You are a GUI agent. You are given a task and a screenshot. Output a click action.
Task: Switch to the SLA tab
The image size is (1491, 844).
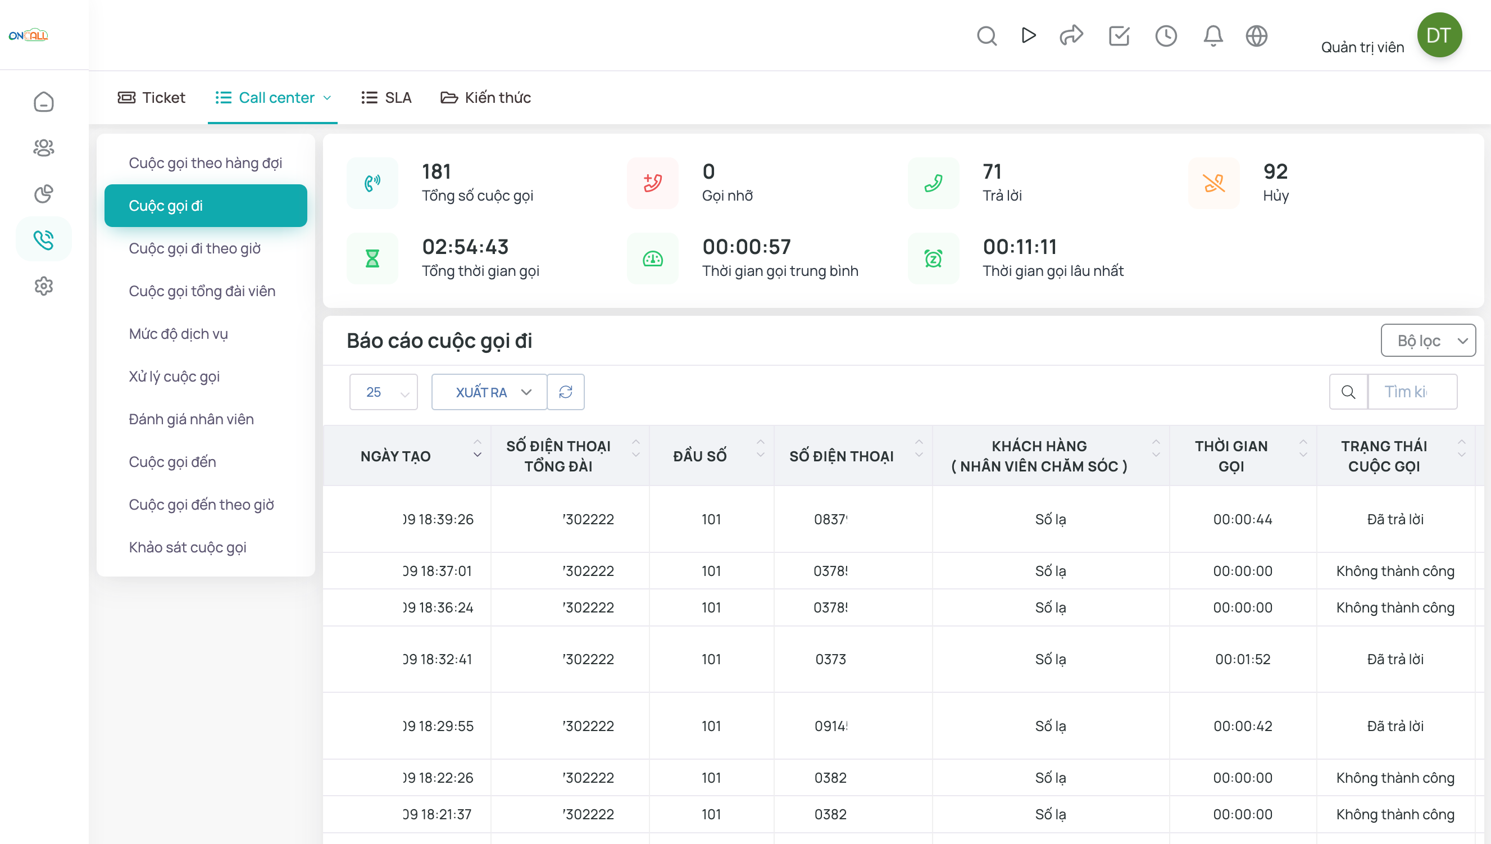coord(386,97)
